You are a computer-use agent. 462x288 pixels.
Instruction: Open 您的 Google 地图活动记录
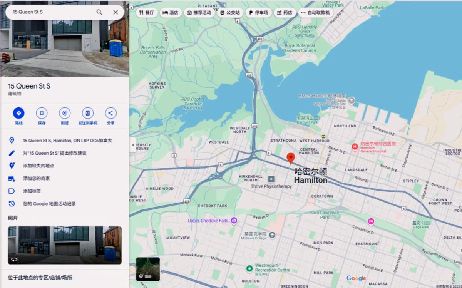(49, 204)
